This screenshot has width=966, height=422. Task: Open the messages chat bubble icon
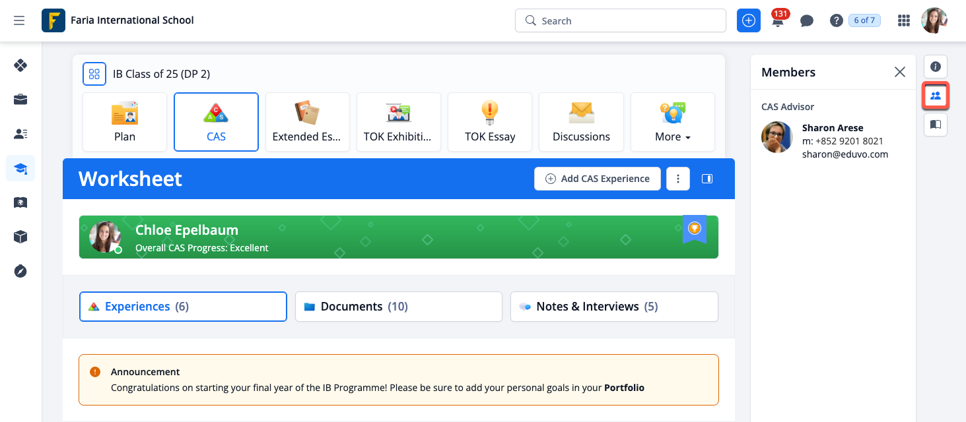(806, 21)
